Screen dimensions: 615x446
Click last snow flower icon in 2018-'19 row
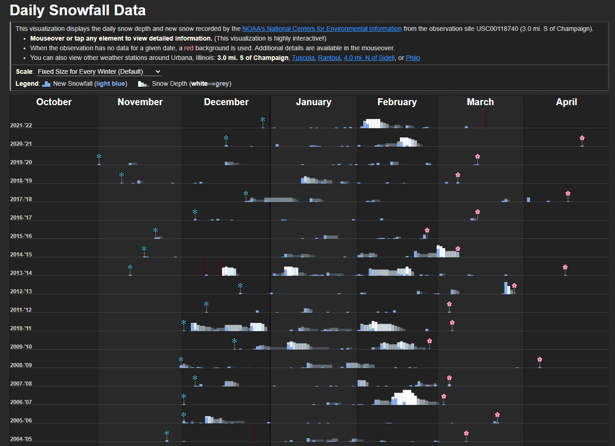point(458,175)
